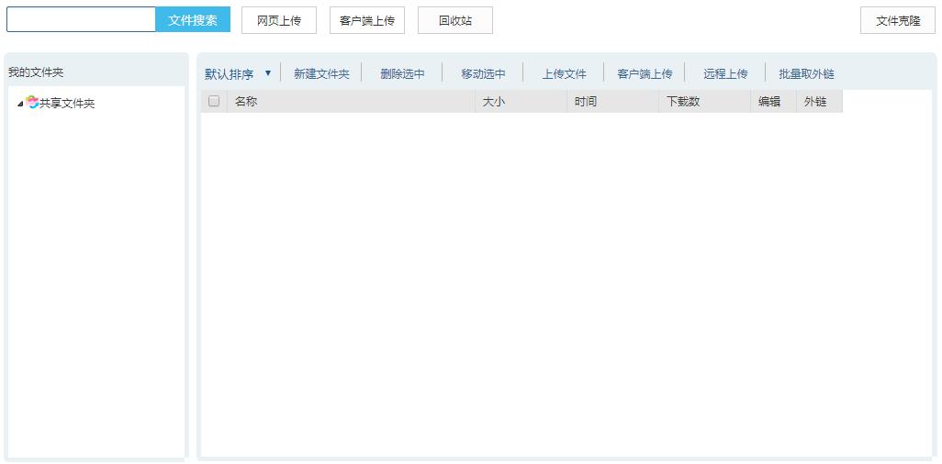
Task: Click 上传文件 in the toolbar
Action: 564,74
